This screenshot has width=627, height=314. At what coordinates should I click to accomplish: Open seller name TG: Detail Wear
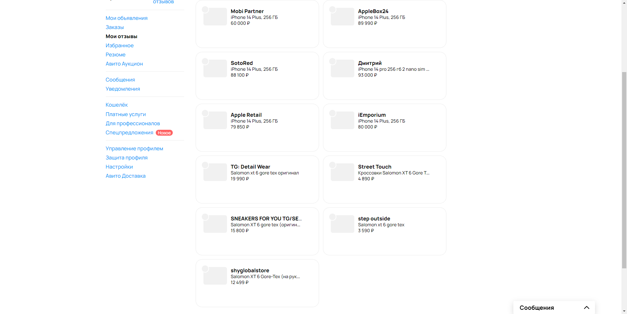250,167
